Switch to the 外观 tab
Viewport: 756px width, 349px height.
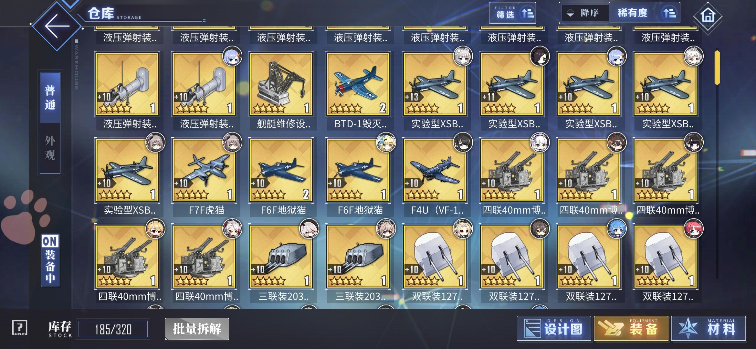[50, 148]
